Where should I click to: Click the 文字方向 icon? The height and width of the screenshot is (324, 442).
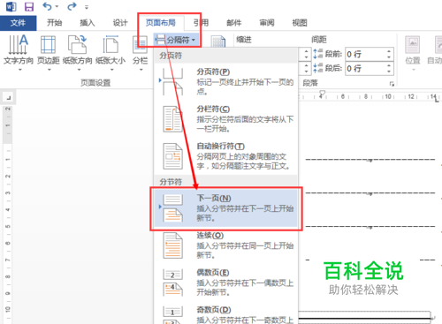[19, 45]
